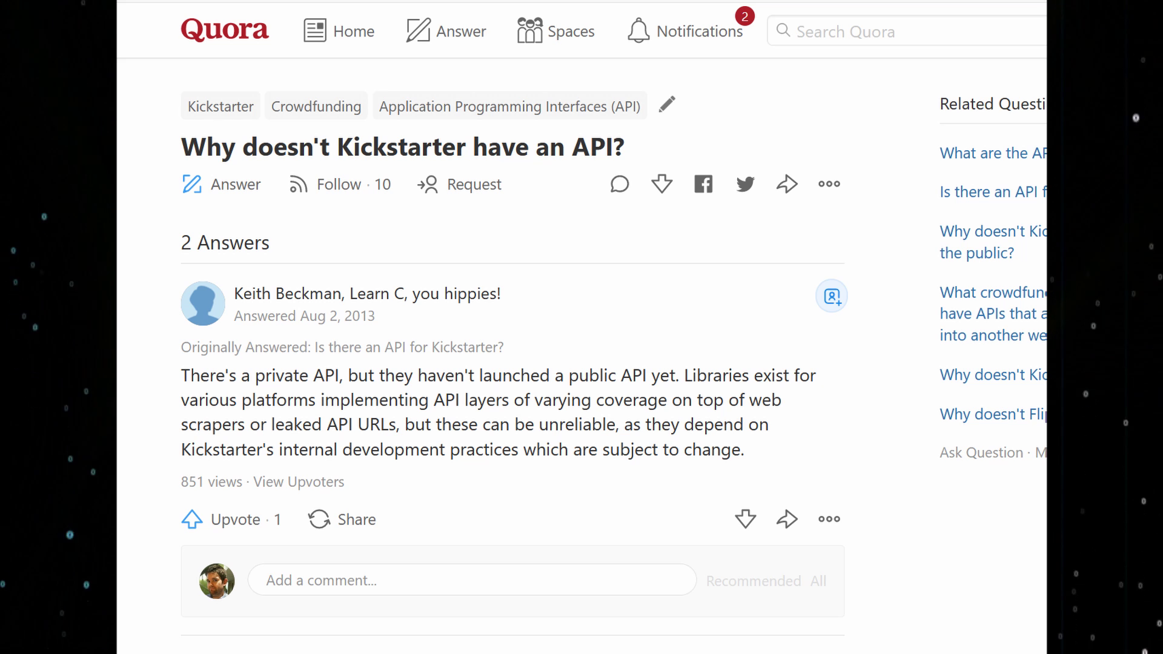Edit topics with the pencil icon
The height and width of the screenshot is (654, 1163).
[x=667, y=104]
